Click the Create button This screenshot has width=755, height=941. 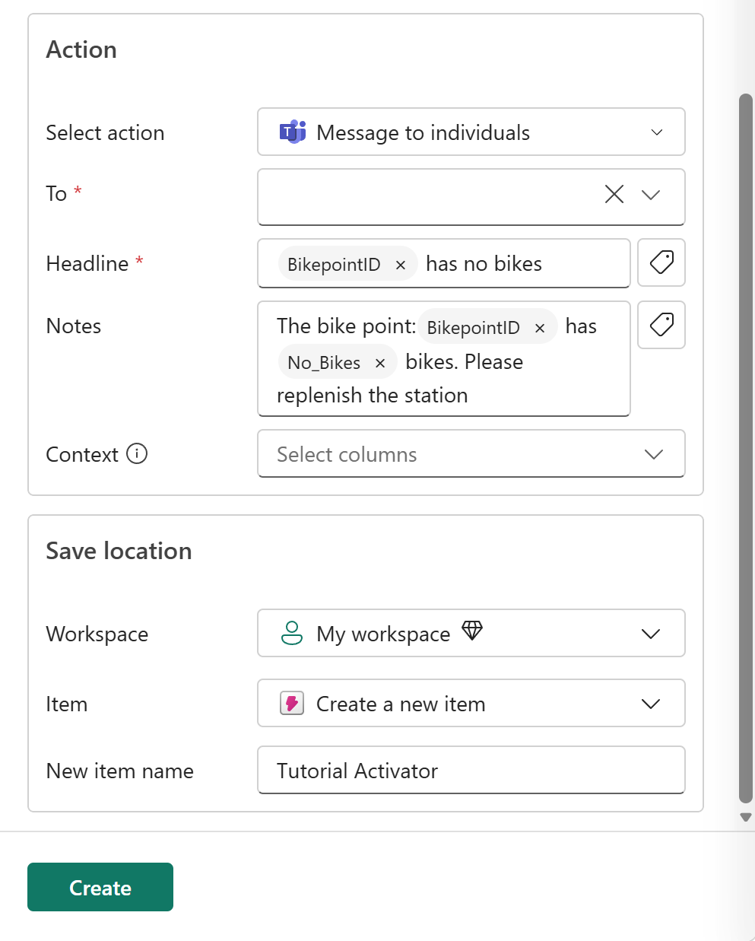[100, 887]
